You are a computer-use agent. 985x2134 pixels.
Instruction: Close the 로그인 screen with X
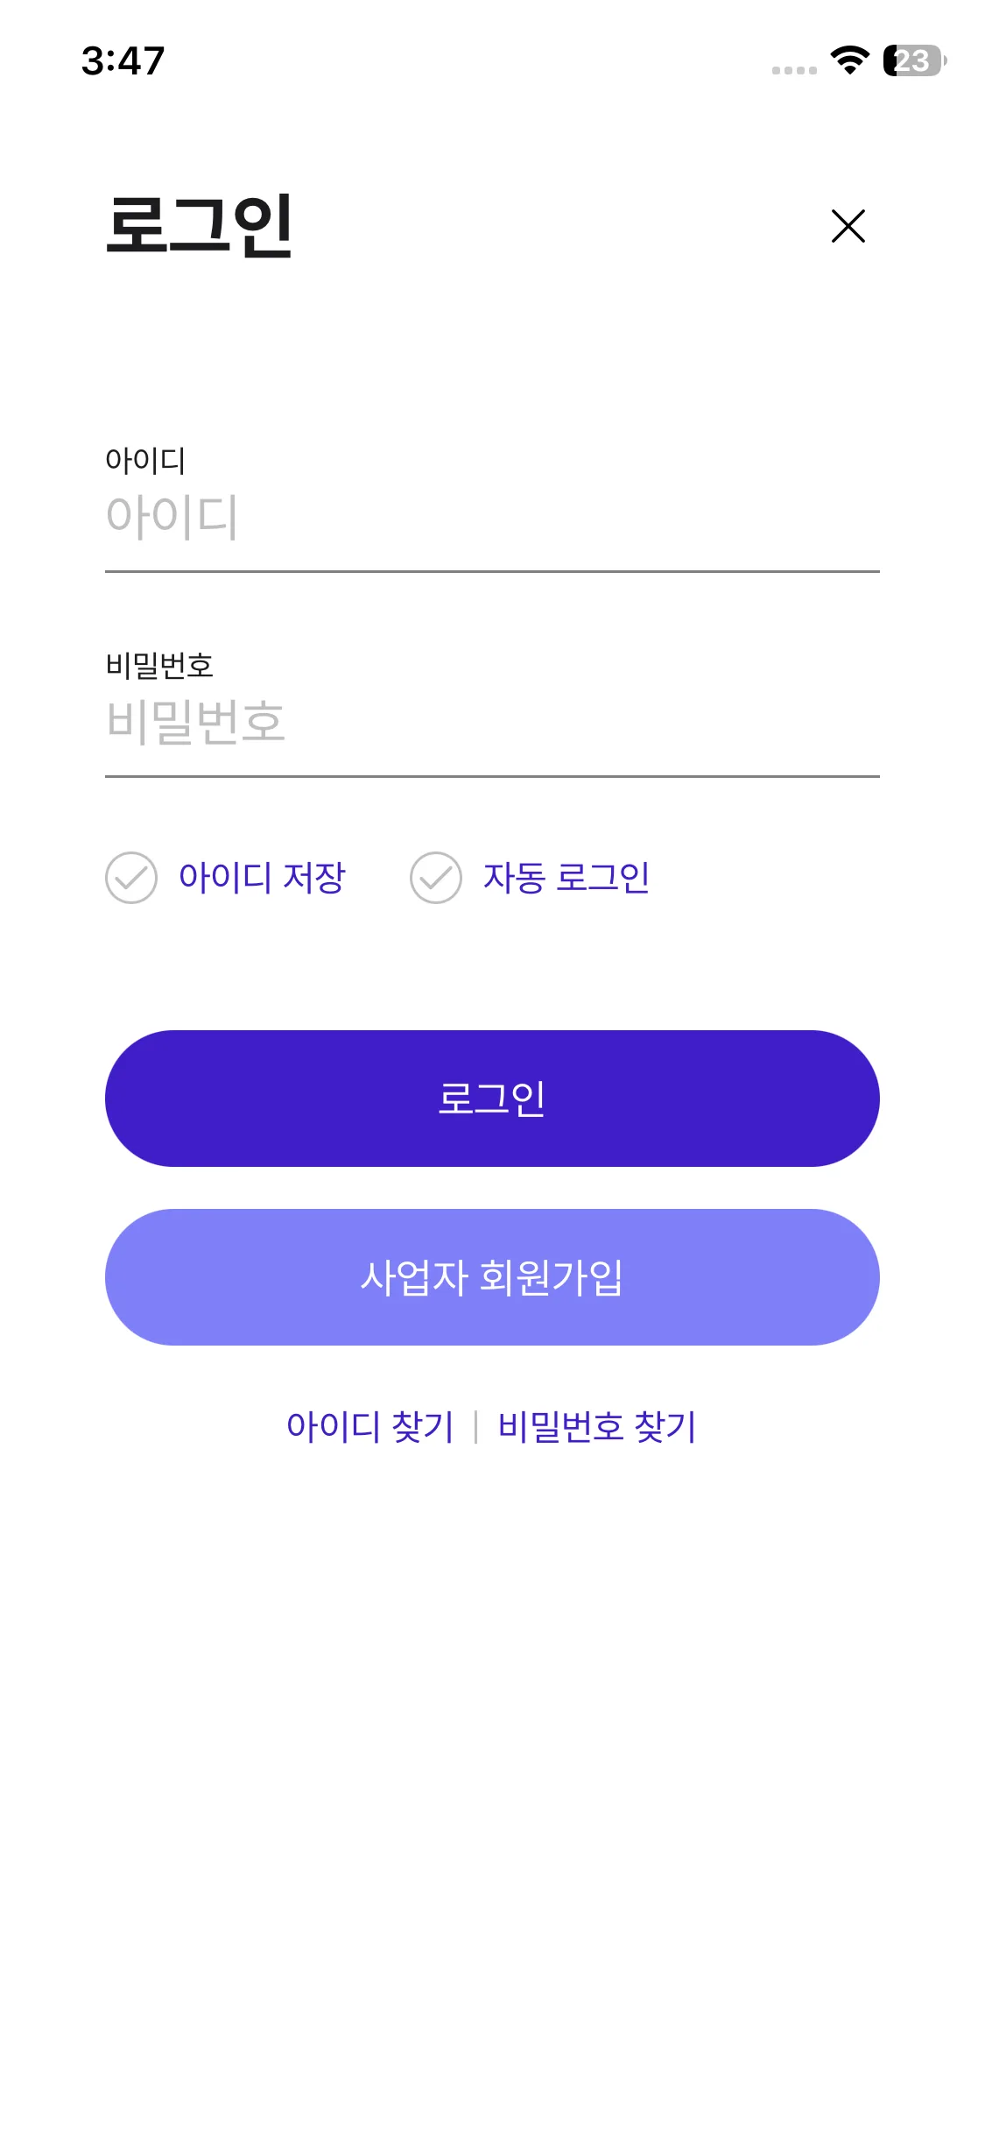[x=848, y=226]
